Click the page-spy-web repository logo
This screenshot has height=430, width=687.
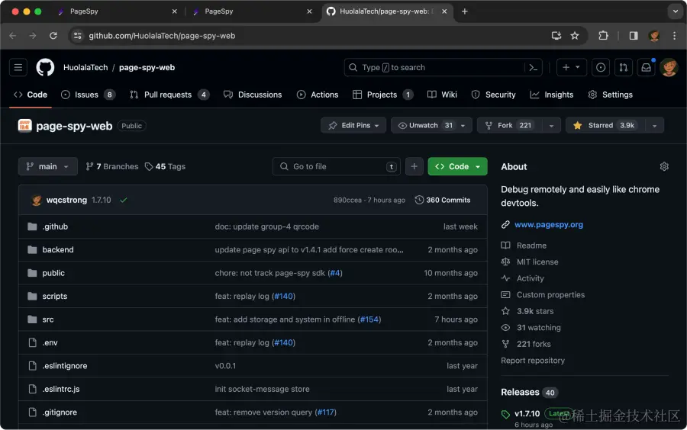click(24, 126)
